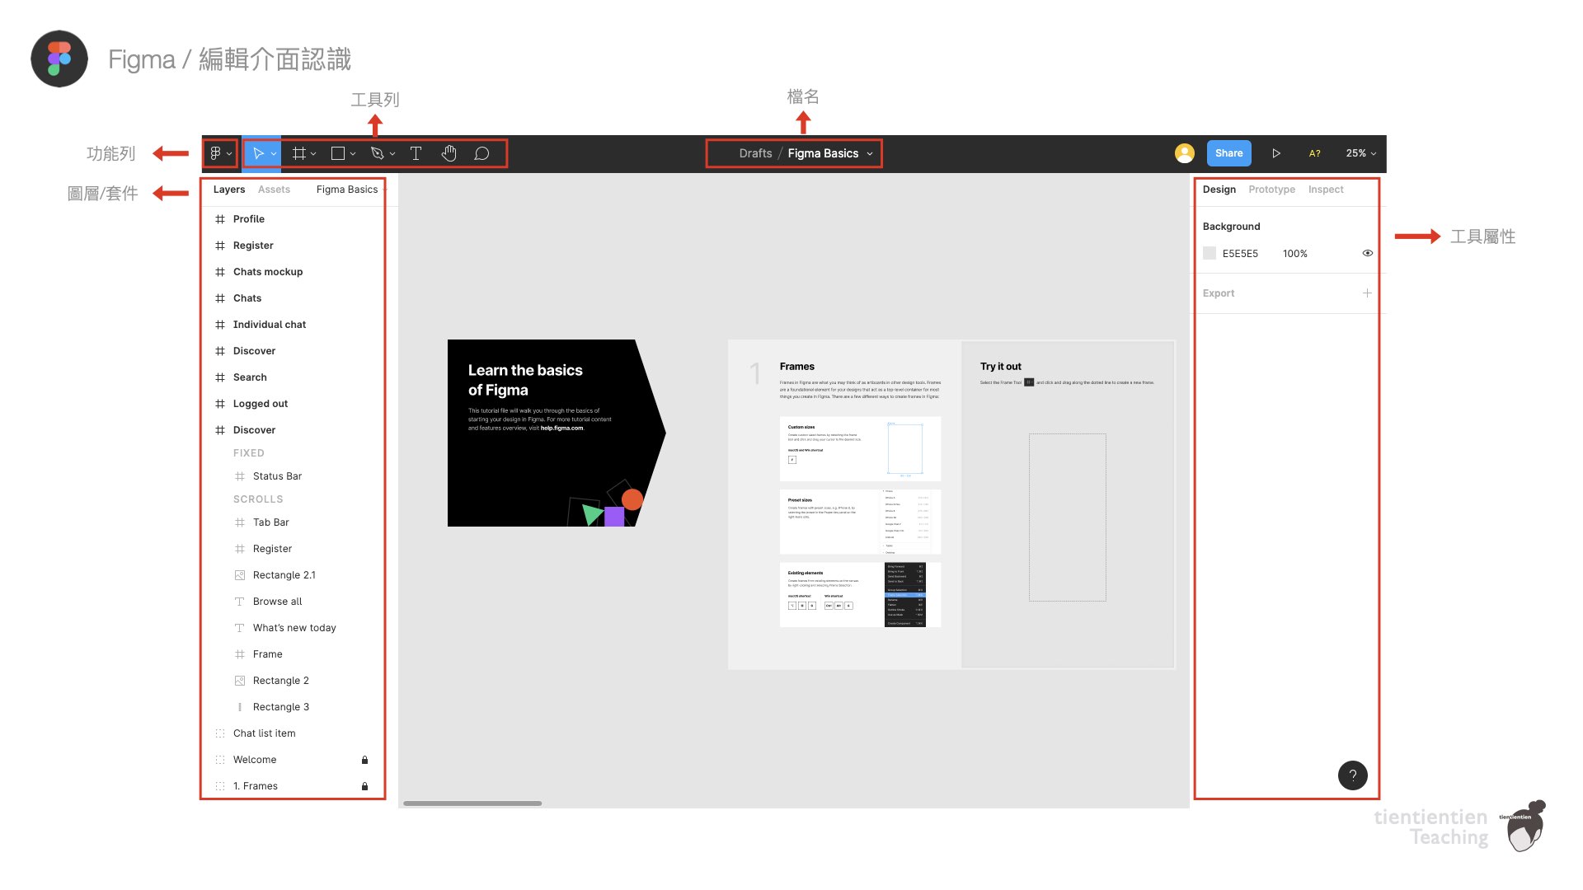Add an Export setting with plus
The image size is (1583, 890).
point(1367,293)
